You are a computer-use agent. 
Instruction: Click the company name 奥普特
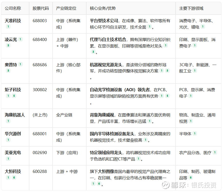(x=11, y=65)
